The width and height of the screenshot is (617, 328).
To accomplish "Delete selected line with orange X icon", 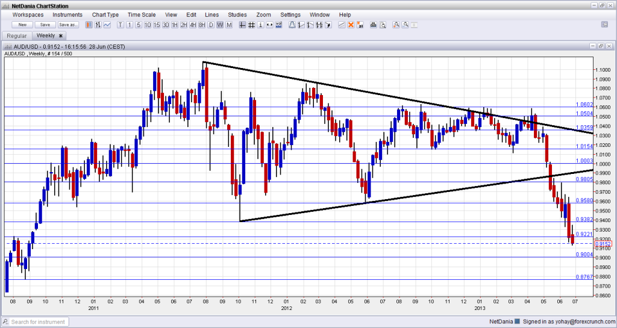I will click(x=351, y=25).
